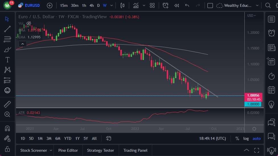Open the indicator templates grid

[152, 5]
